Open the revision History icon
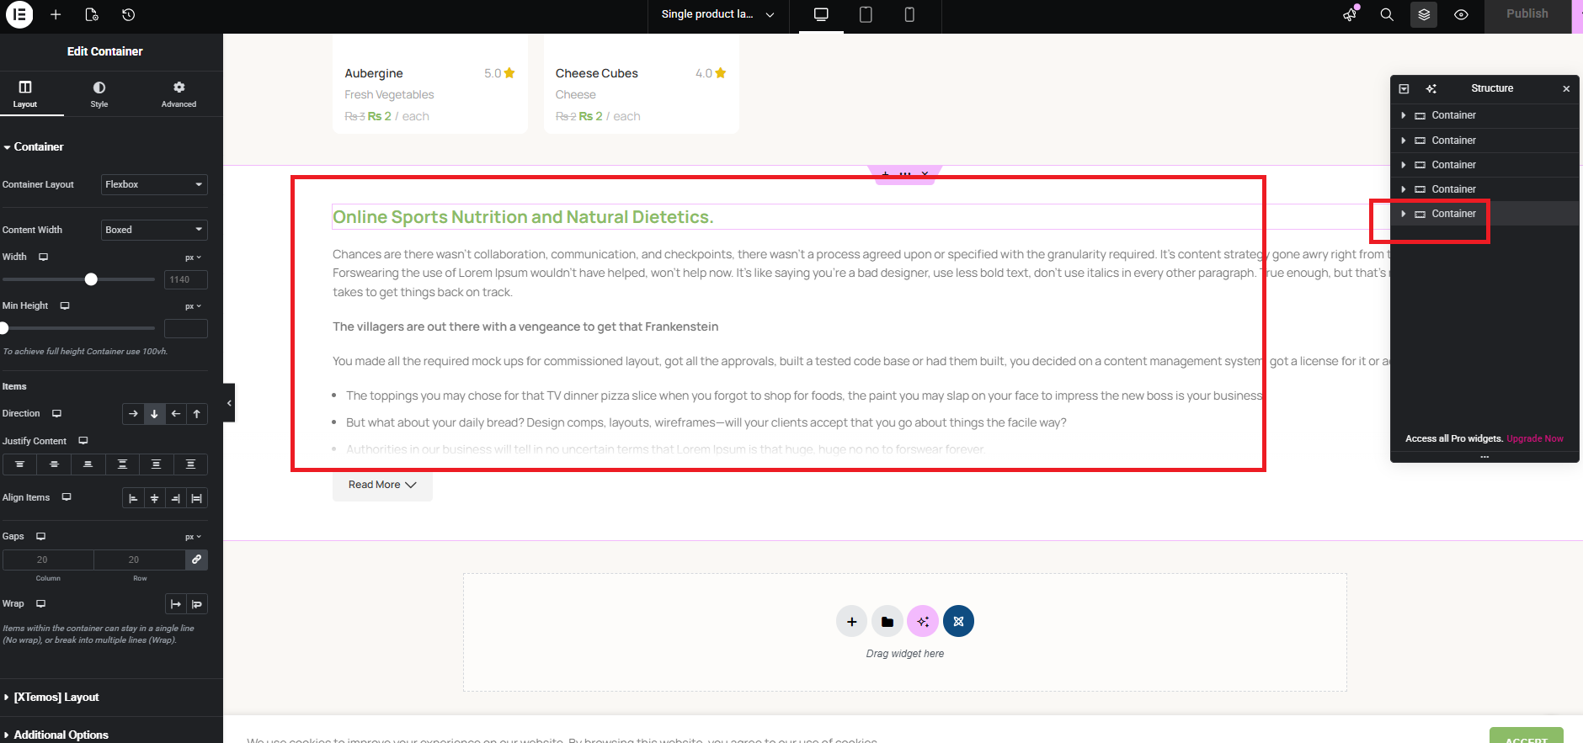The image size is (1583, 743). pos(128,14)
